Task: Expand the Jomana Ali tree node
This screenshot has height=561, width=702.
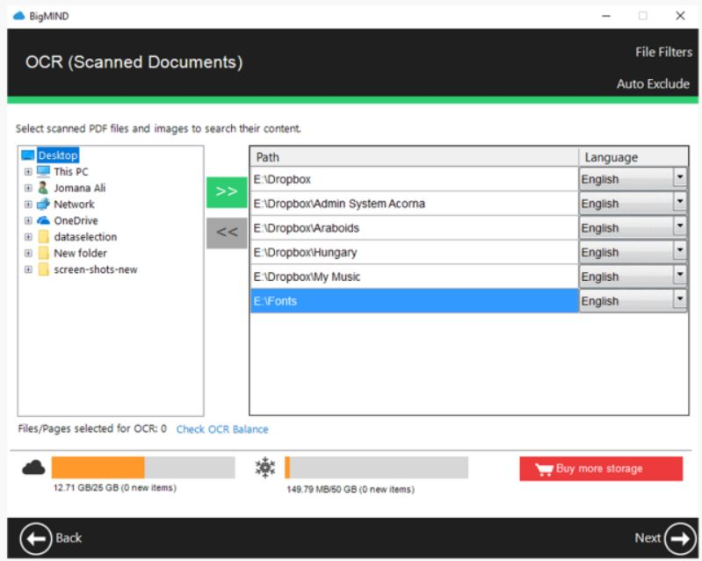Action: coord(28,188)
